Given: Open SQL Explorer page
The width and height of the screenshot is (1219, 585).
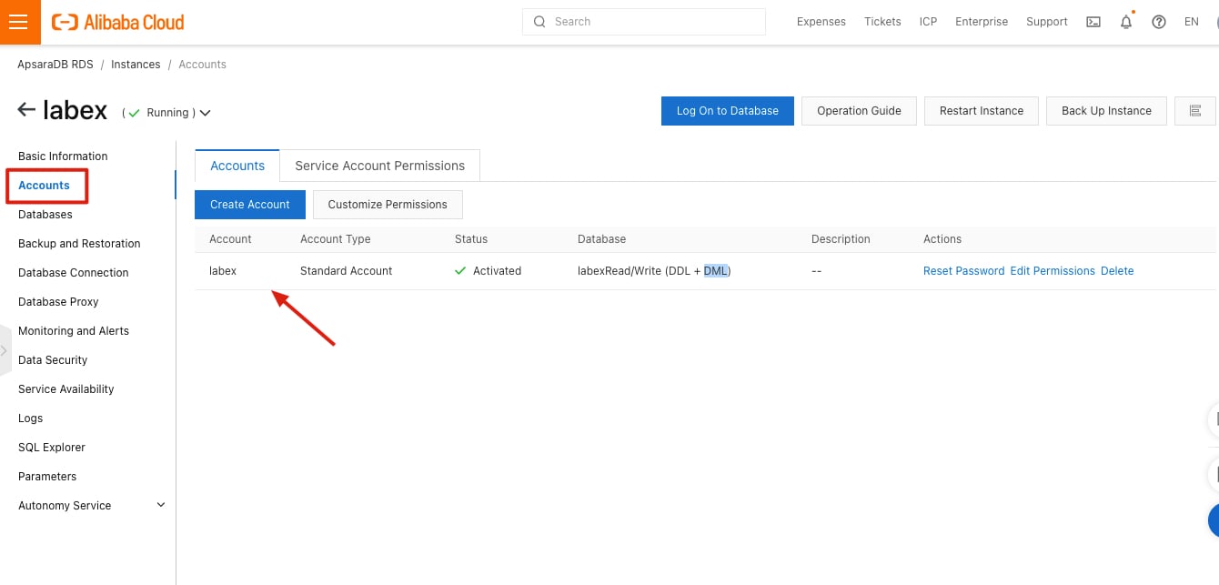Looking at the screenshot, I should pyautogui.click(x=52, y=448).
